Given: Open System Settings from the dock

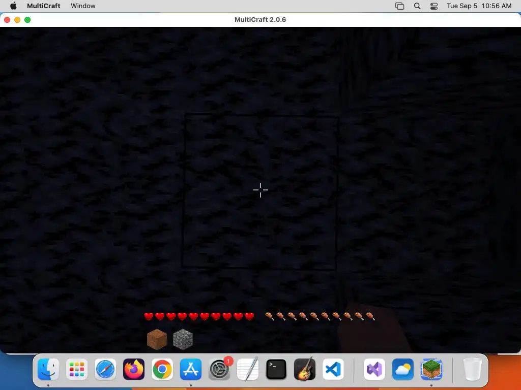Looking at the screenshot, I should [x=219, y=369].
